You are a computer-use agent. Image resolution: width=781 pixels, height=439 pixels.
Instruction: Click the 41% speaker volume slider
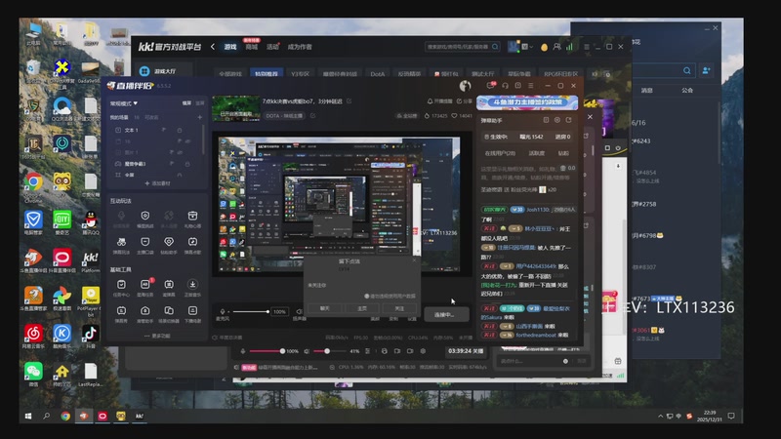pyautogui.click(x=331, y=351)
